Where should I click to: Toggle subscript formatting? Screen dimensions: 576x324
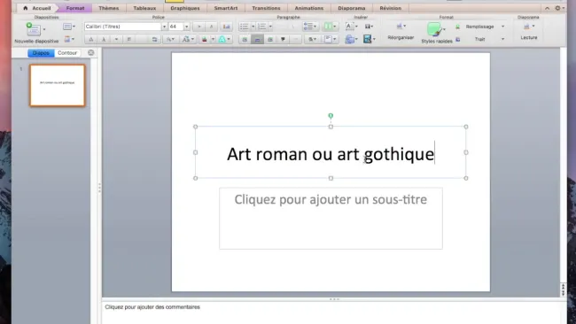pos(155,39)
